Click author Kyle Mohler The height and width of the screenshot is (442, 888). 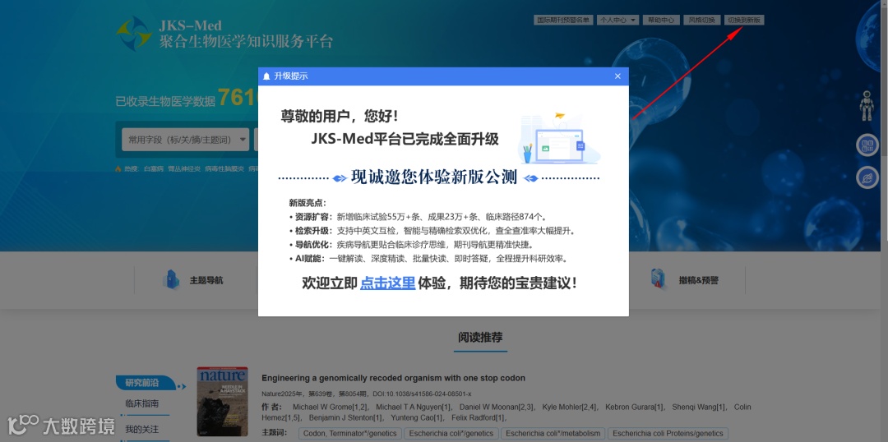tap(569, 407)
